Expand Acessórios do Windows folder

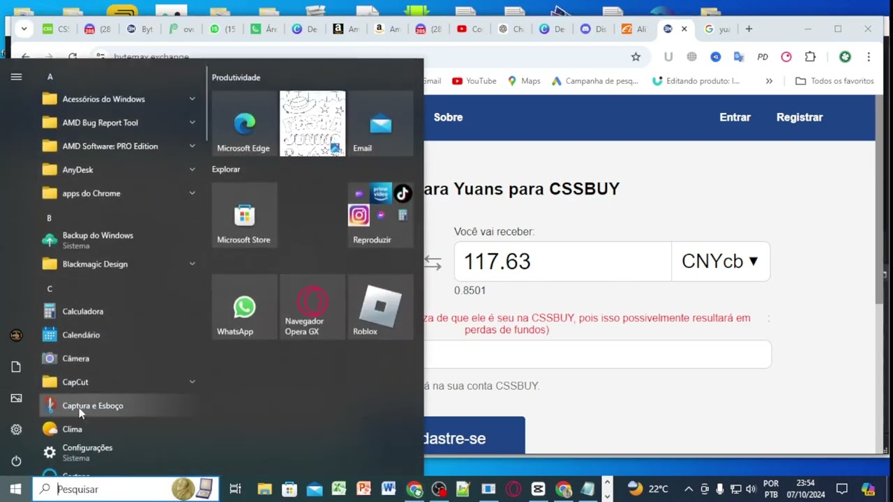(x=119, y=99)
